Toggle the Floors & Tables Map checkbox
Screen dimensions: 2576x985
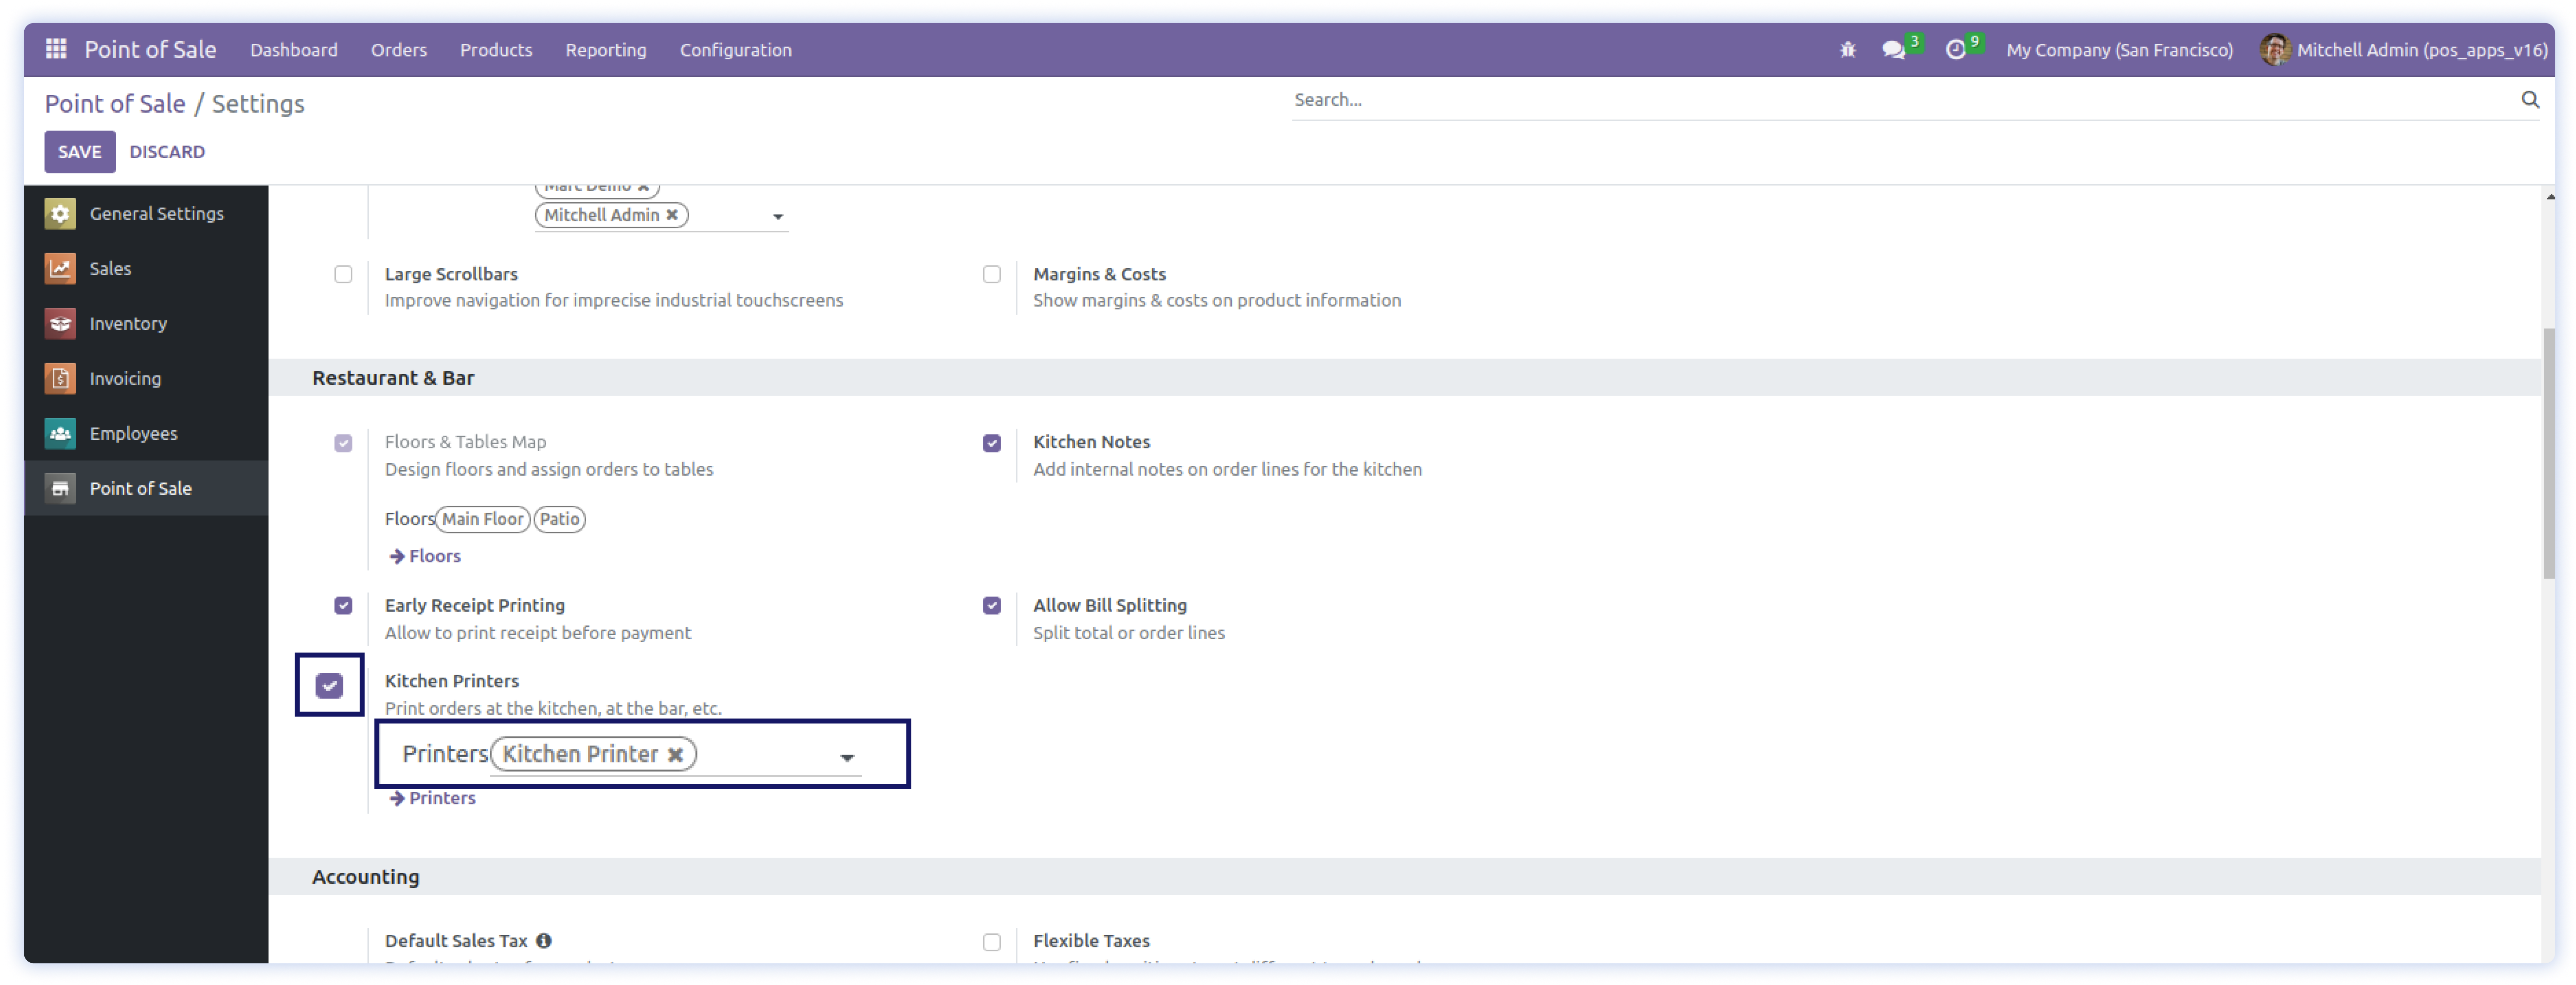[343, 443]
